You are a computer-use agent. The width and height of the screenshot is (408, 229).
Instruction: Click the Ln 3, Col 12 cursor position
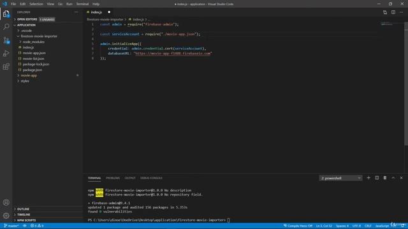pyautogui.click(x=324, y=226)
